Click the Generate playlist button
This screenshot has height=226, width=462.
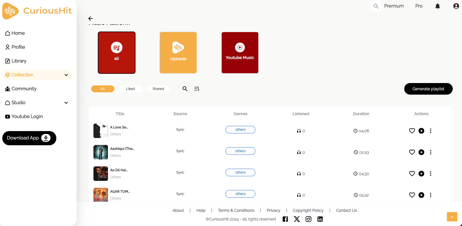pyautogui.click(x=428, y=89)
